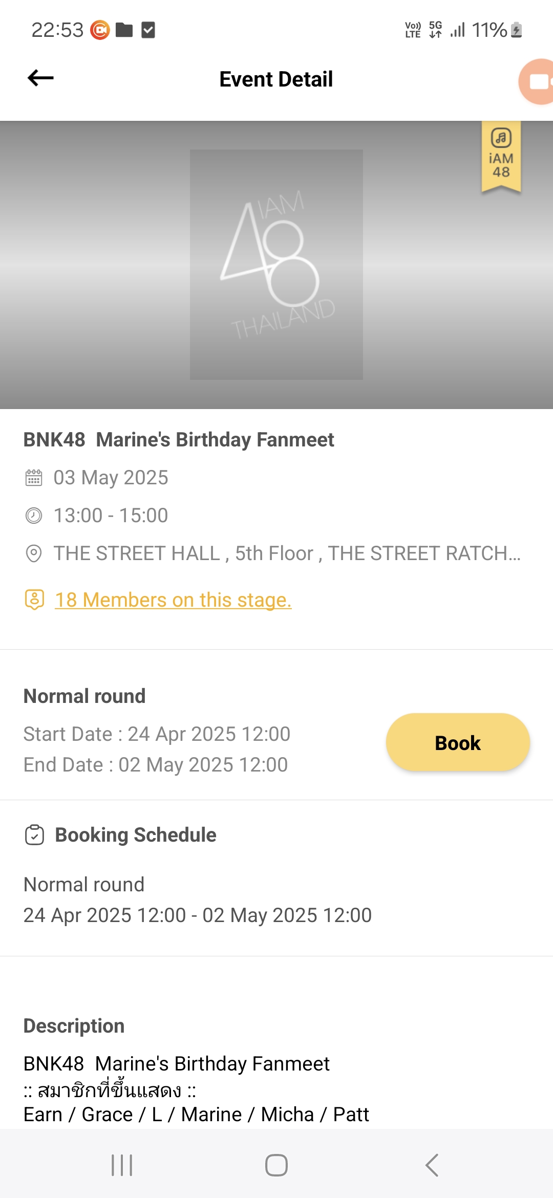Screen dimensions: 553x1198
Task: Tap the screen recorder status bar icon
Action: tap(100, 30)
